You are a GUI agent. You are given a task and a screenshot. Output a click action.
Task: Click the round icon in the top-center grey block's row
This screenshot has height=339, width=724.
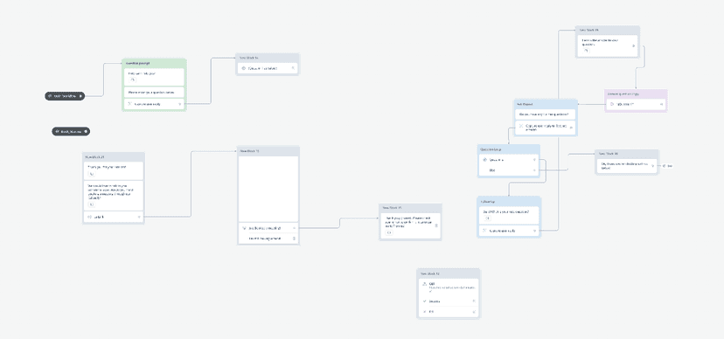click(243, 68)
